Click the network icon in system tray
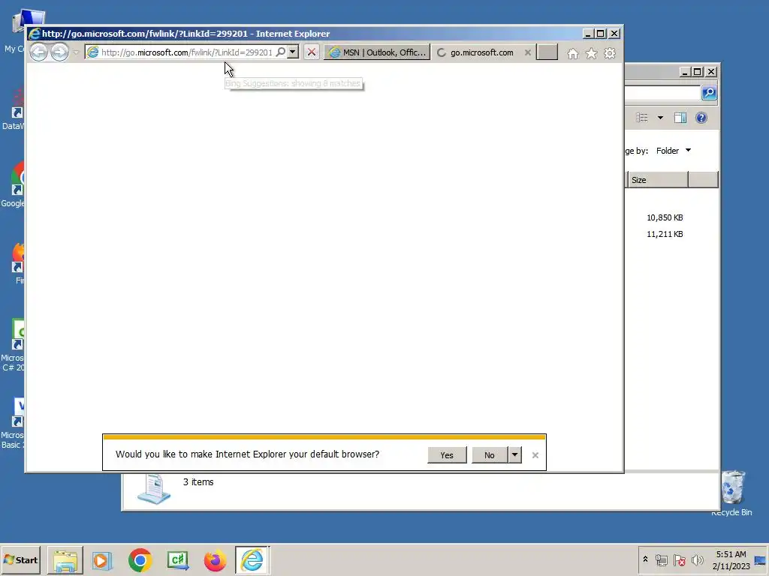The height and width of the screenshot is (576, 769). [662, 559]
